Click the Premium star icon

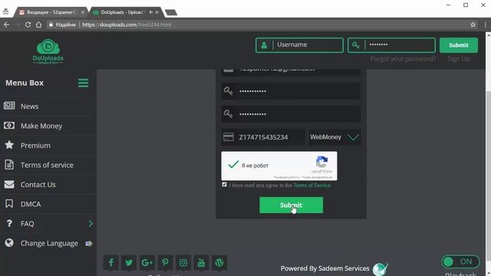coord(9,145)
